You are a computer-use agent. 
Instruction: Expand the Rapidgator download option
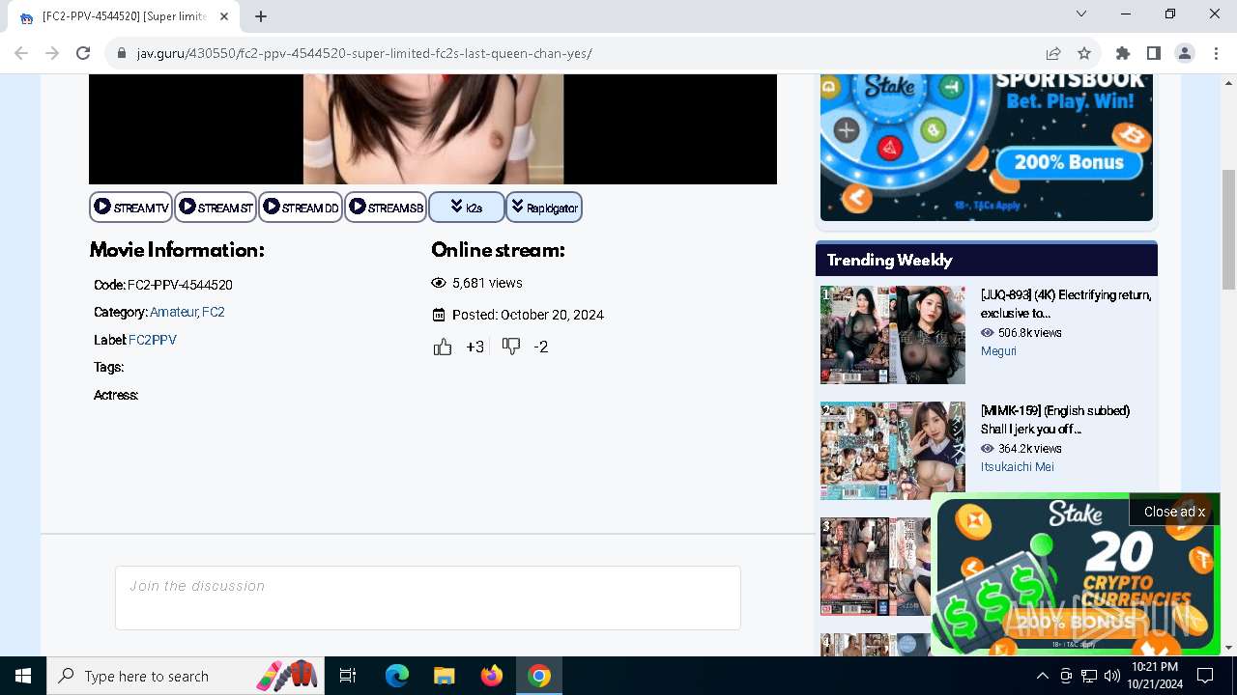pos(544,208)
